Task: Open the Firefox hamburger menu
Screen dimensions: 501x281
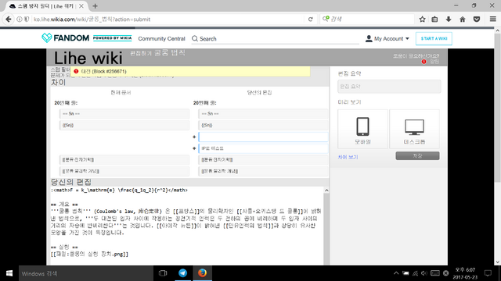Action: coord(492,19)
